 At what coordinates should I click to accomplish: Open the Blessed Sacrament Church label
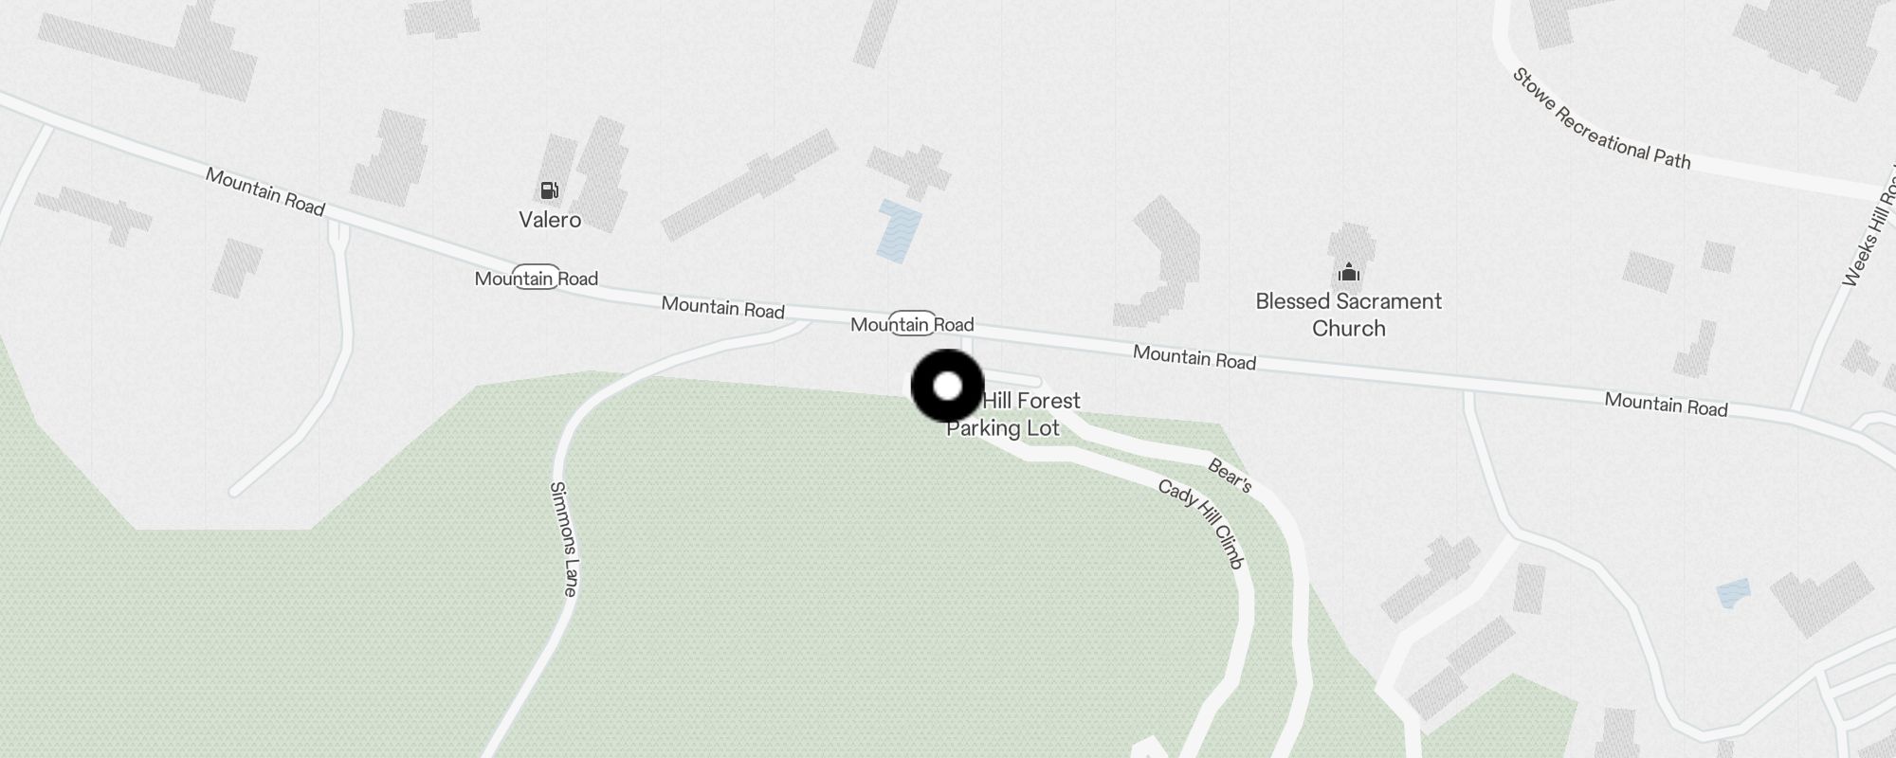point(1348,315)
